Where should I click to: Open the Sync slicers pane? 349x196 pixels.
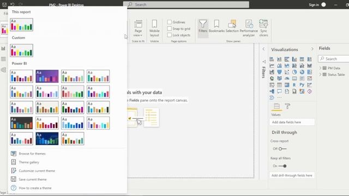pos(264,28)
